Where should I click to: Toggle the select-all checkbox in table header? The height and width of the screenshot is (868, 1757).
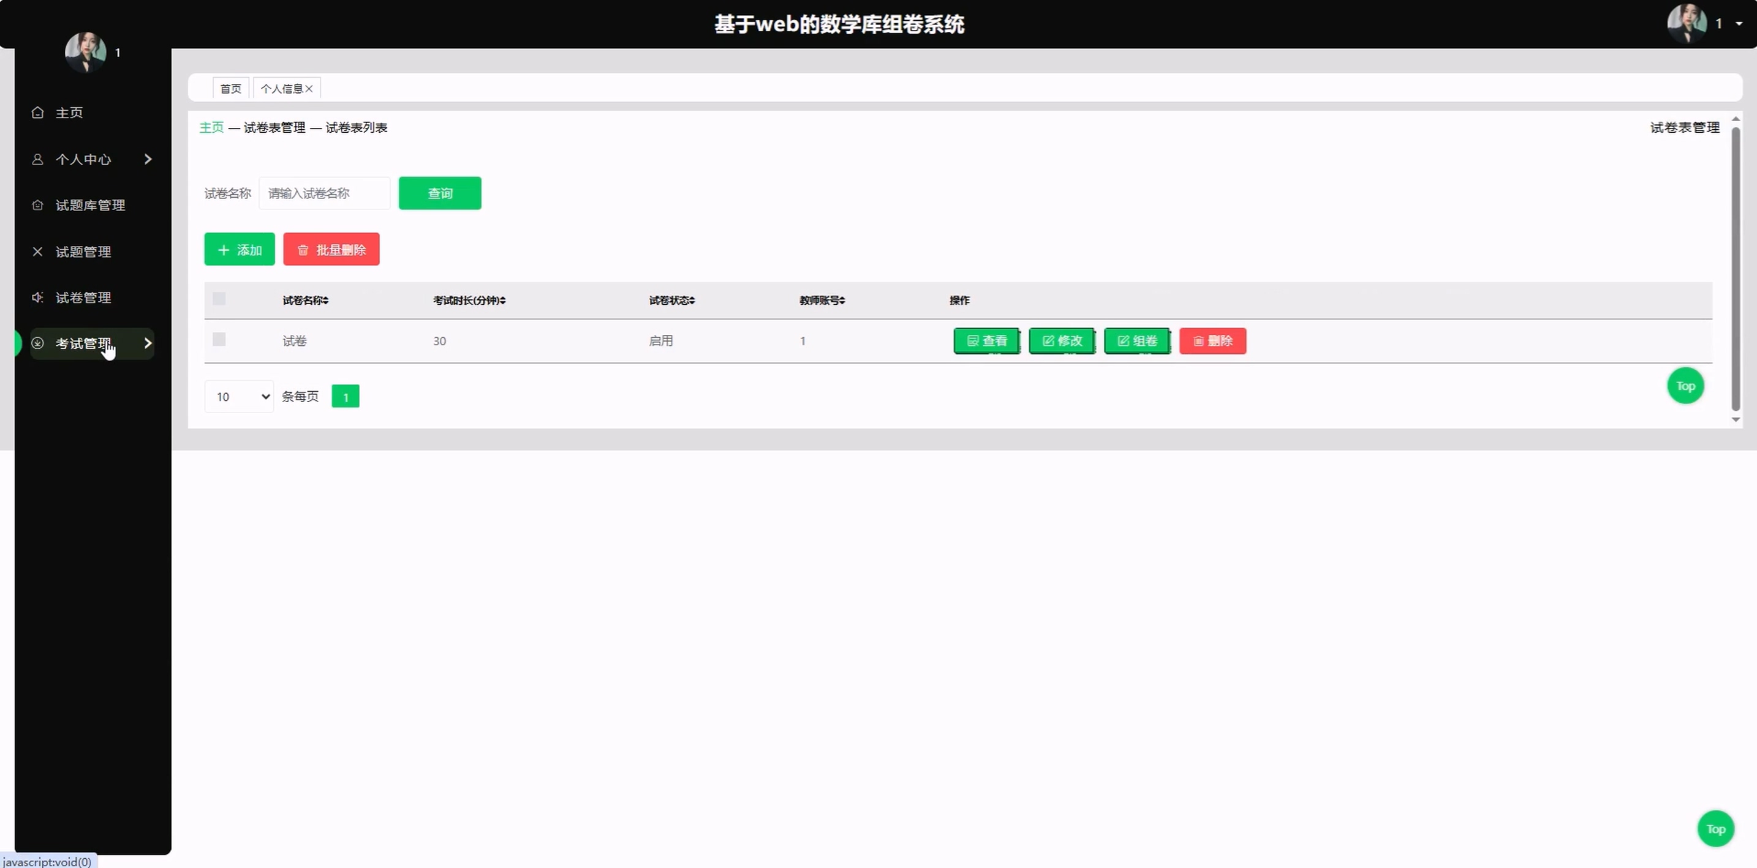[219, 299]
